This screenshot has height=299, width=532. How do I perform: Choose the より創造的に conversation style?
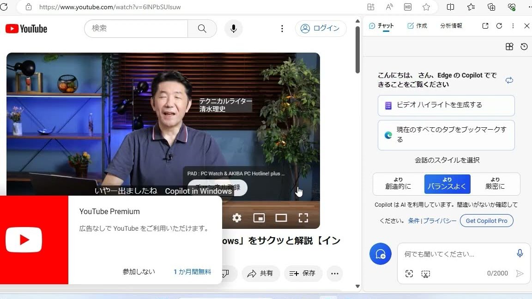point(399,184)
